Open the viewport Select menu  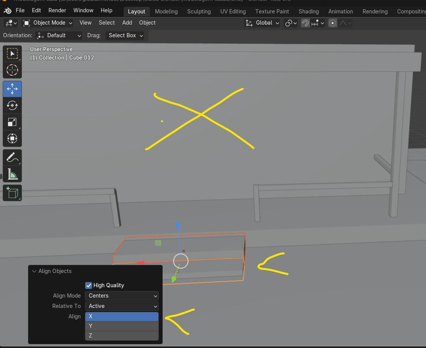tap(106, 23)
